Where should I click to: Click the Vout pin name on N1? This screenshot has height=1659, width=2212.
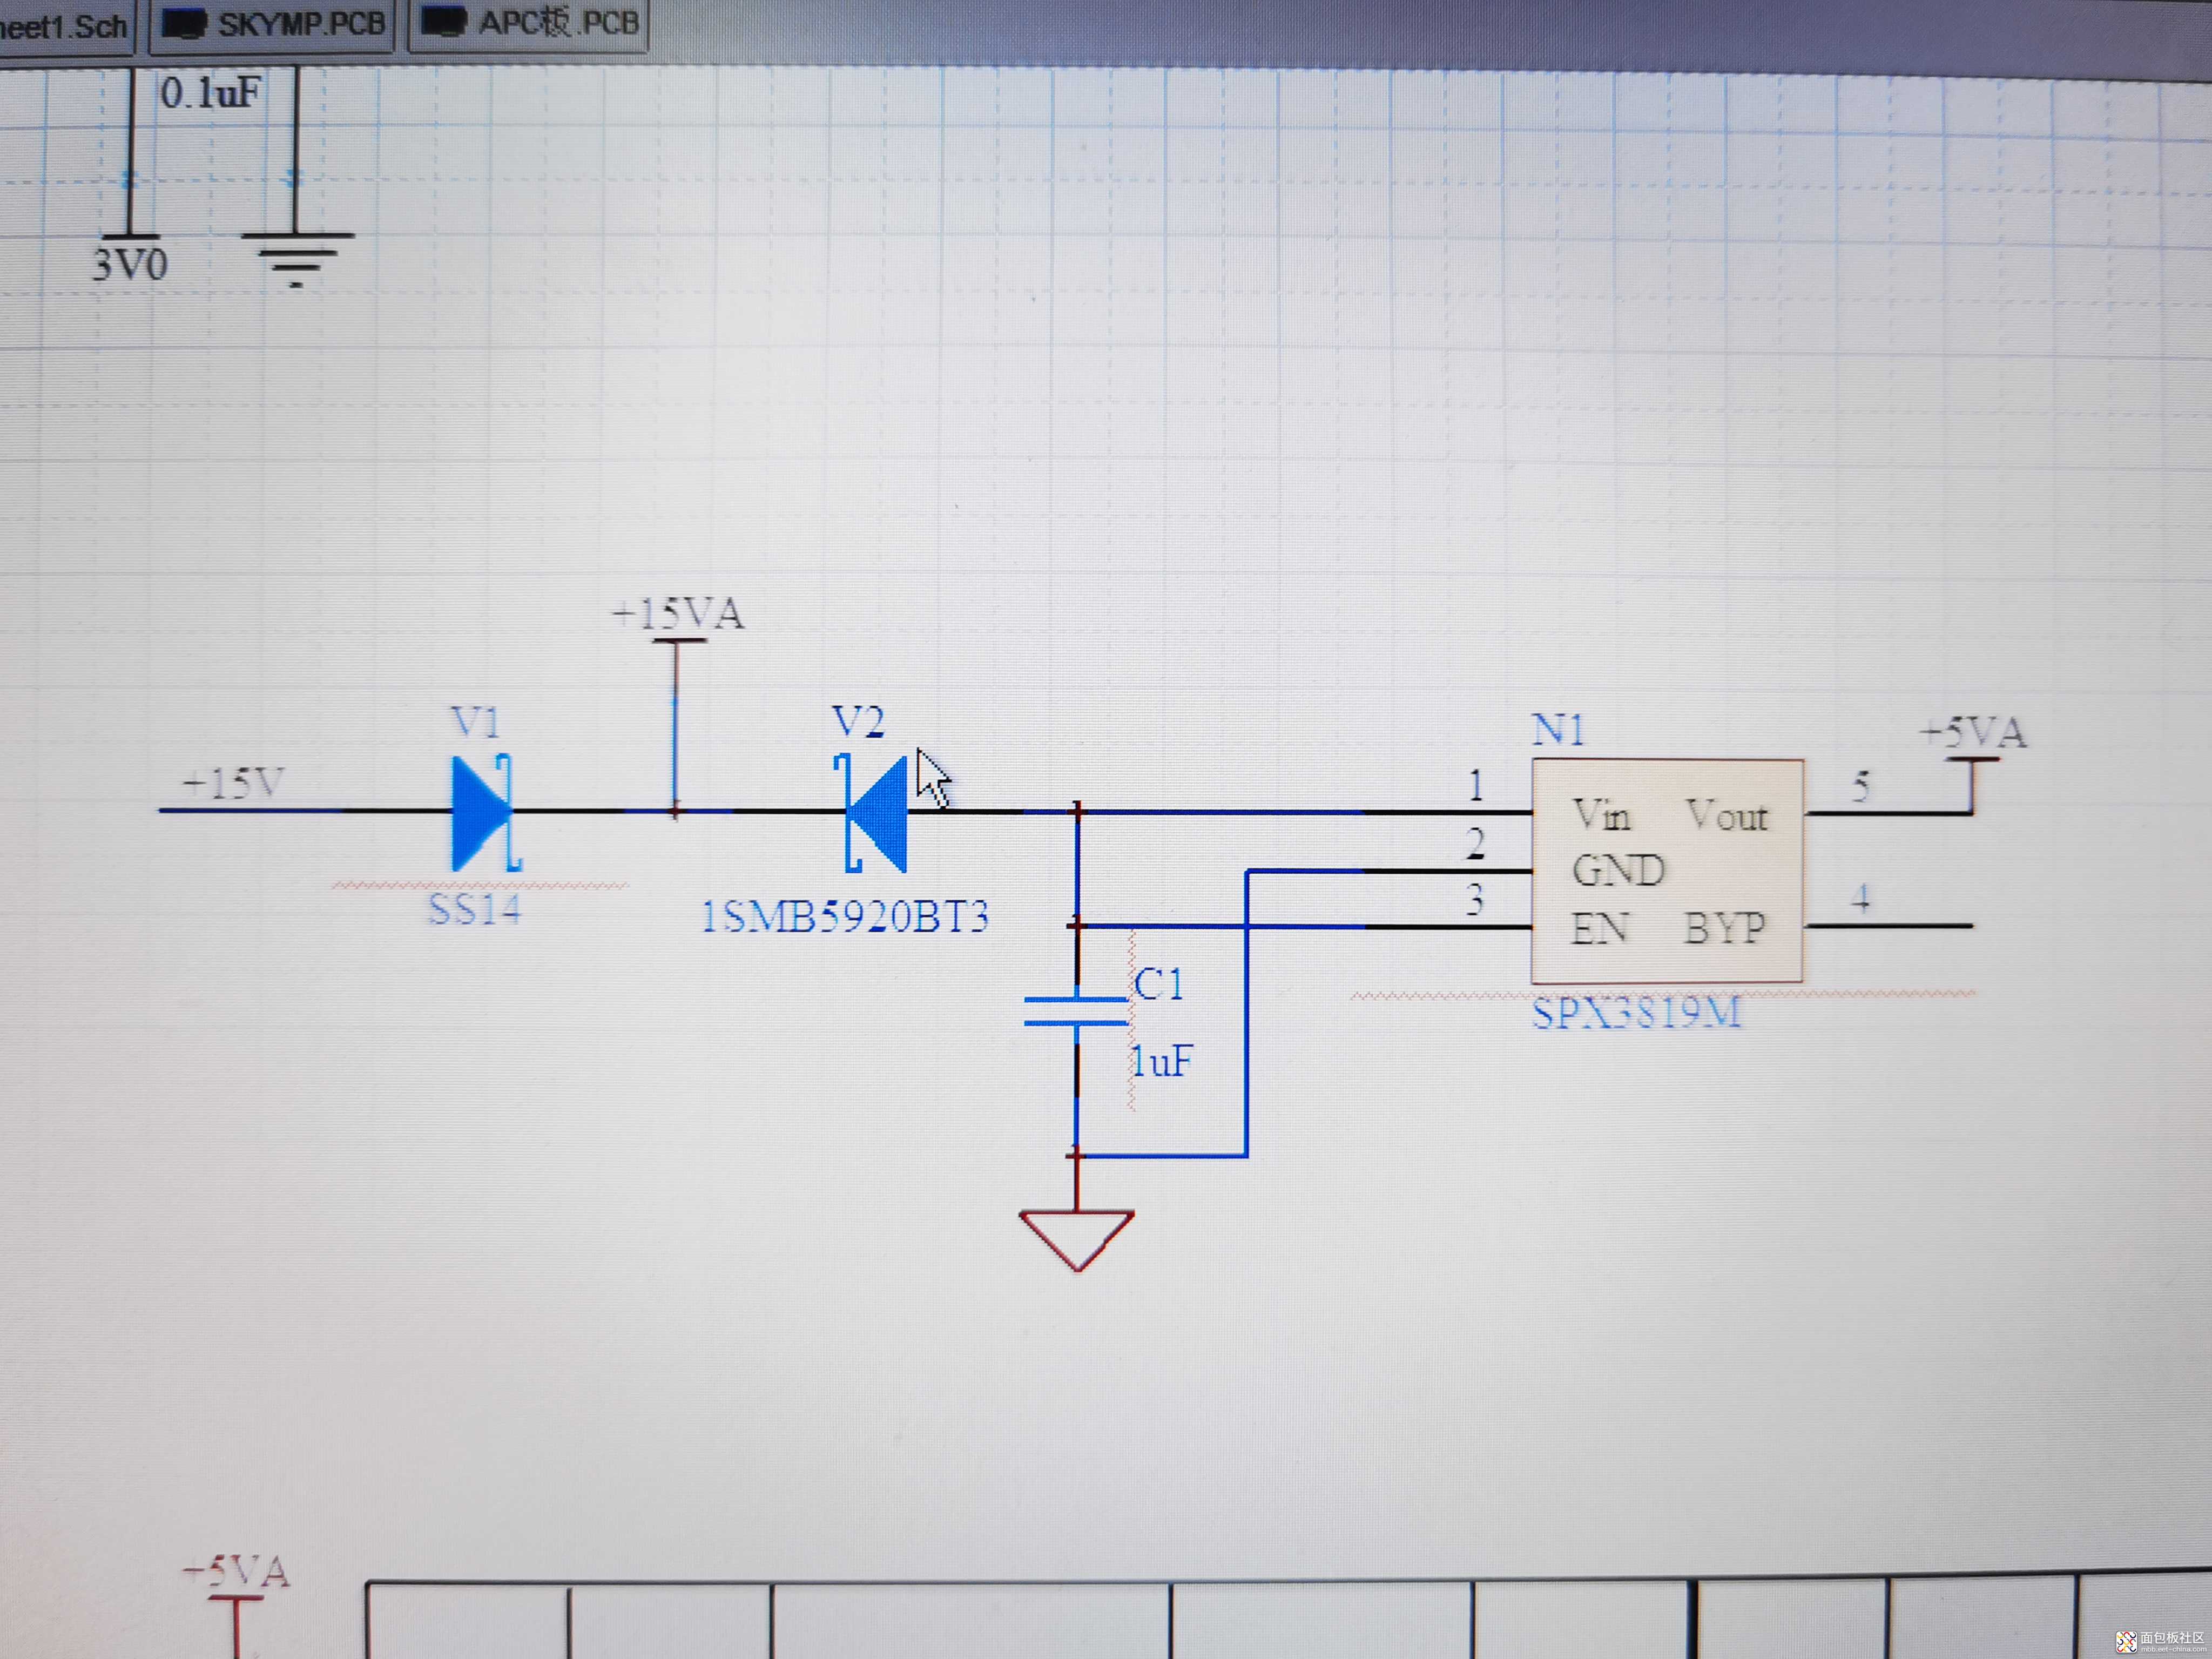[1727, 815]
